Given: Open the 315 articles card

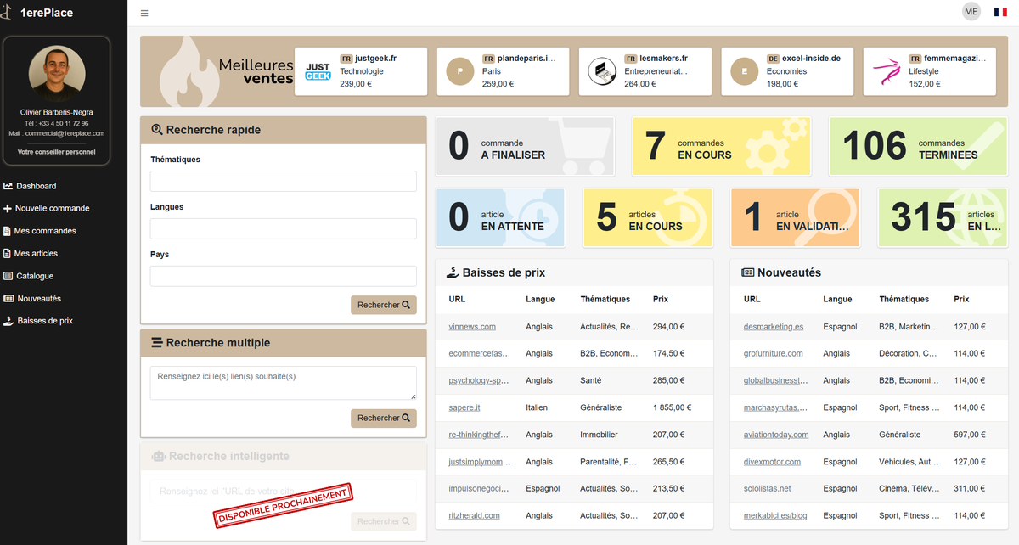Looking at the screenshot, I should 943,217.
